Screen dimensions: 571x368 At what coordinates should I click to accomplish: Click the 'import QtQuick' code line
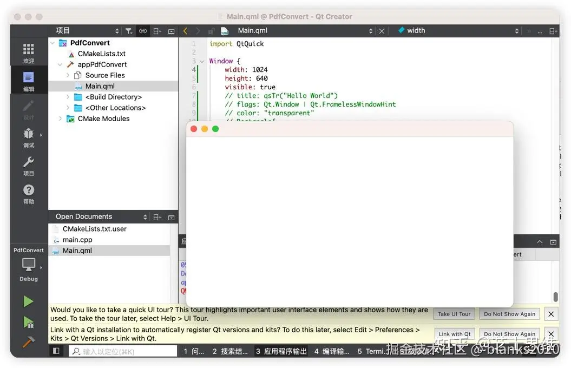237,44
